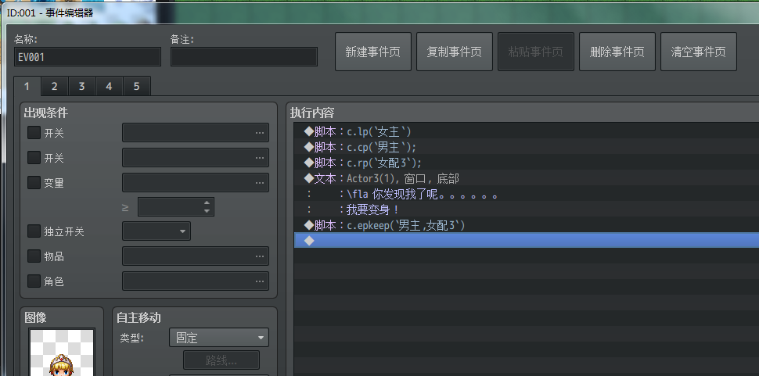This screenshot has width=759, height=376.
Task: Click the 新建事件页 button
Action: (372, 52)
